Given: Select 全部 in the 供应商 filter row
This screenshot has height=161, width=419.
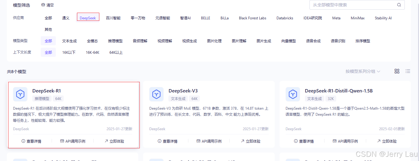Looking at the screenshot, I should (x=48, y=18).
